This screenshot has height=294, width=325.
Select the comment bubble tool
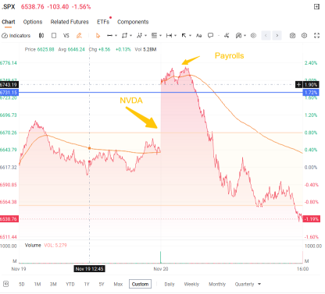click(210, 36)
